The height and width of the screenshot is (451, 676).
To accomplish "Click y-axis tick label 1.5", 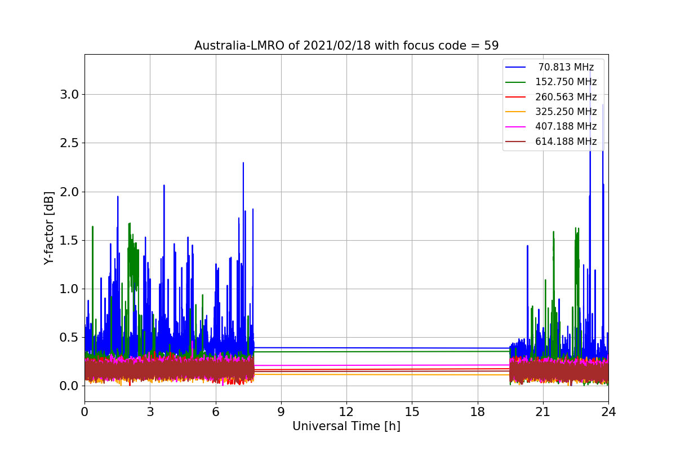I will point(69,241).
